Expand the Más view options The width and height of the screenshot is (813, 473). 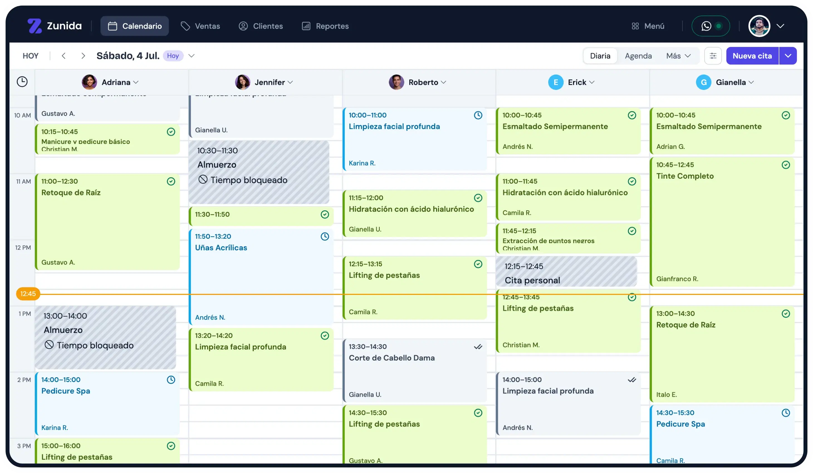[x=678, y=56]
